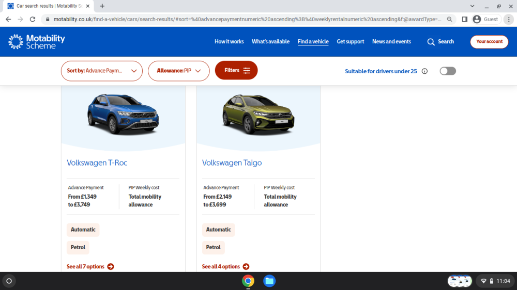Expand the Sort by Advance Payment dropdown

coord(101,71)
